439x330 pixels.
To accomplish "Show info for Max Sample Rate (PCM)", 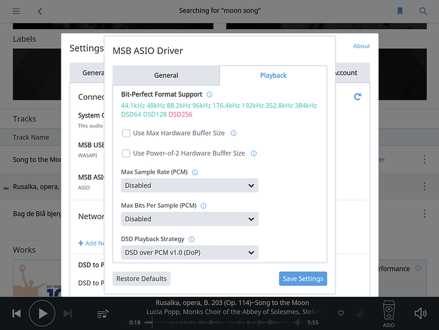I will 195,172.
